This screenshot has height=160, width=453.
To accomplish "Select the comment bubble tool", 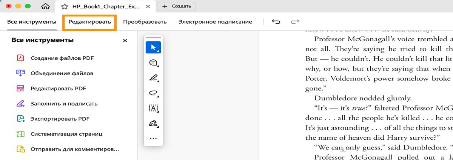I will click(x=153, y=63).
